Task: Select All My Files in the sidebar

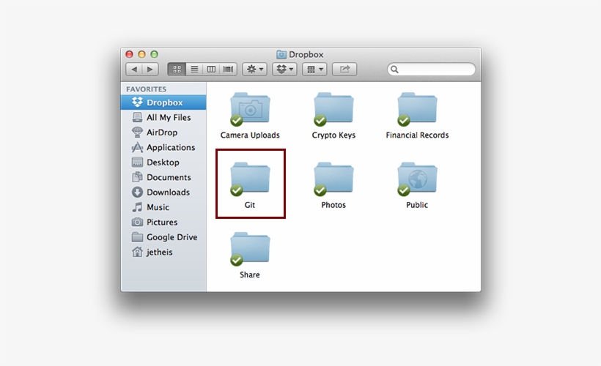Action: 163,118
